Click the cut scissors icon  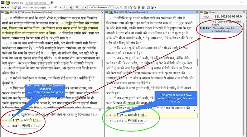point(117,8)
